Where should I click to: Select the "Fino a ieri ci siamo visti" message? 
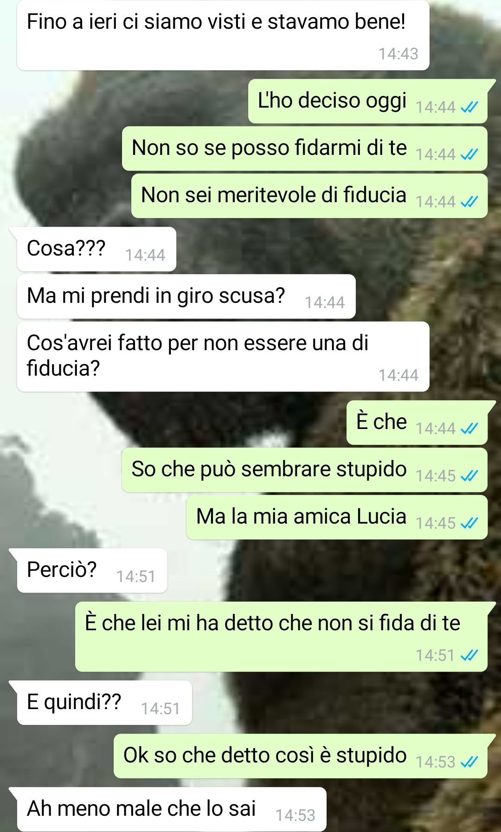pos(223,35)
